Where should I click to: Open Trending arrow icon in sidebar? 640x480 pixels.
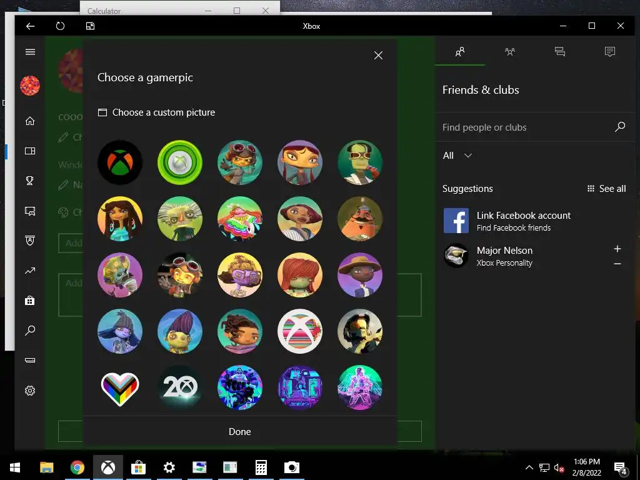click(30, 271)
